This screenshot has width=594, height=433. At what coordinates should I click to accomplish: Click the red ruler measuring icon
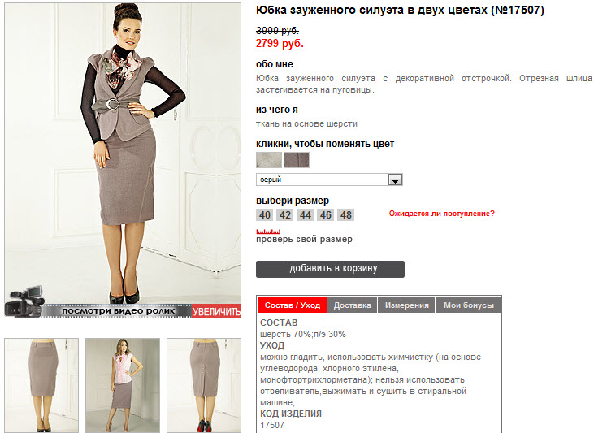(268, 231)
